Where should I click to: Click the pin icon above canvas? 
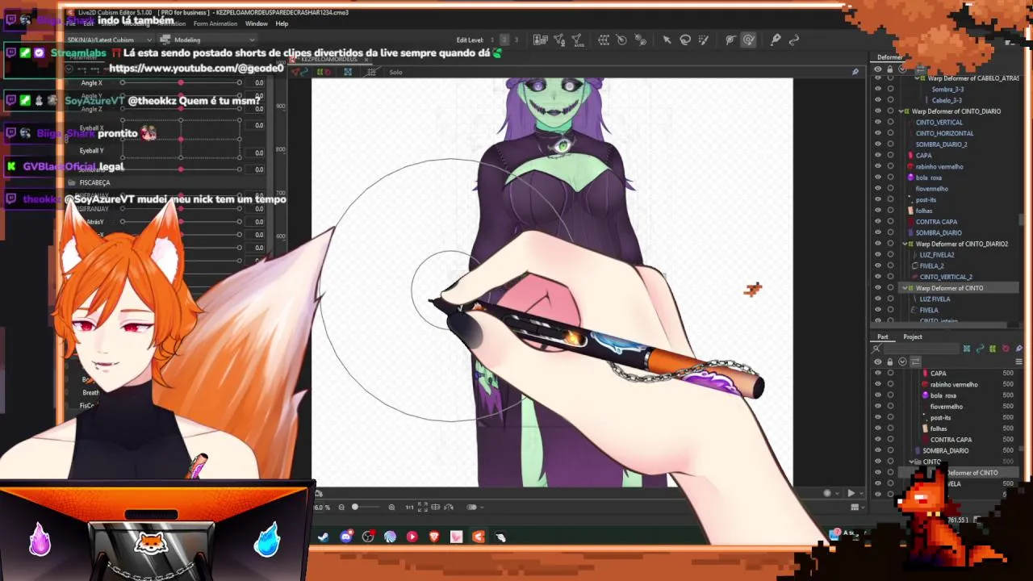[x=855, y=72]
